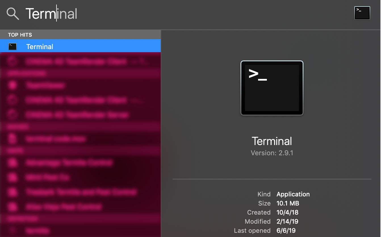
Task: Click the Version: 2.9.1 text
Action: pyautogui.click(x=272, y=153)
